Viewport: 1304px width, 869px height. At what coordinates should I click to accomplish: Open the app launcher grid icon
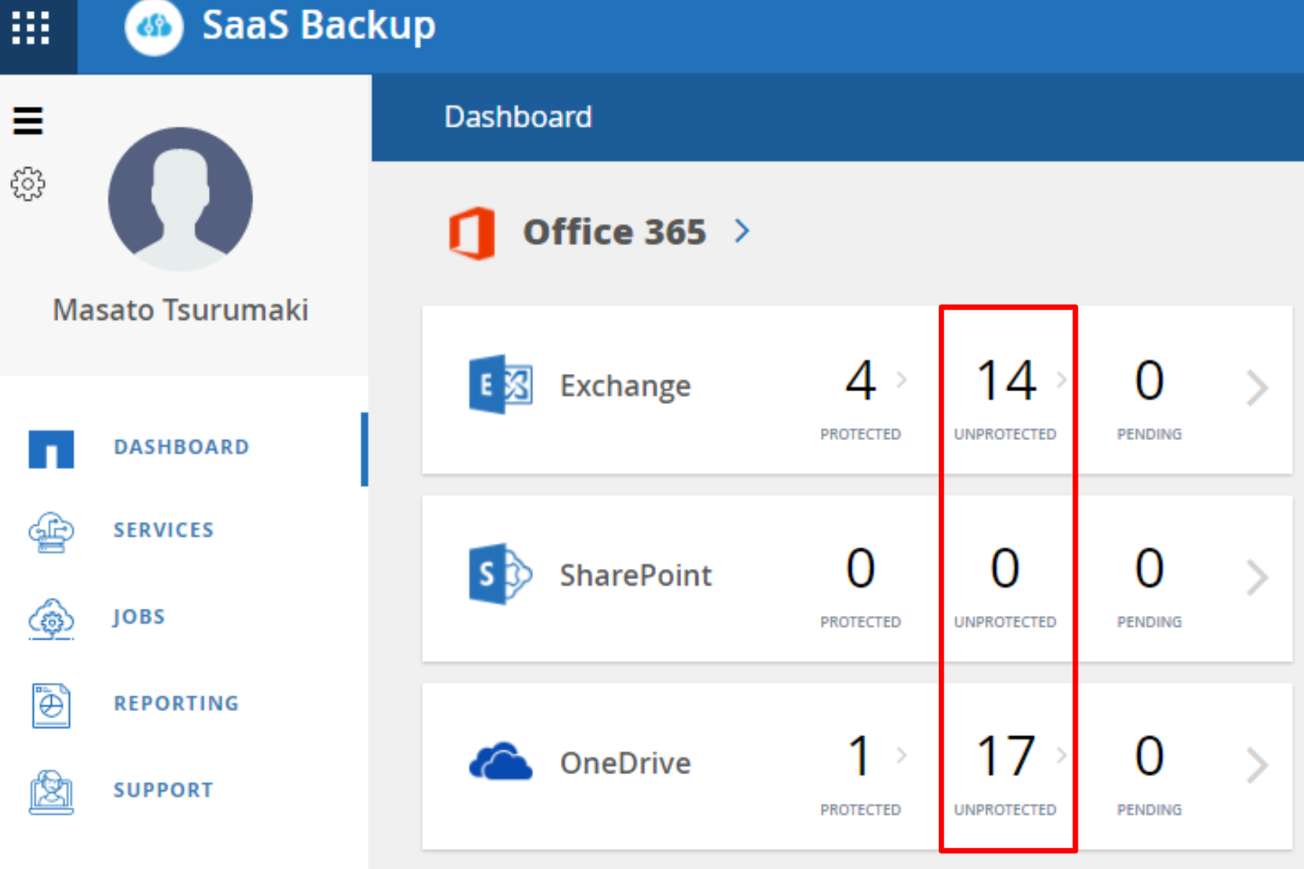31,28
